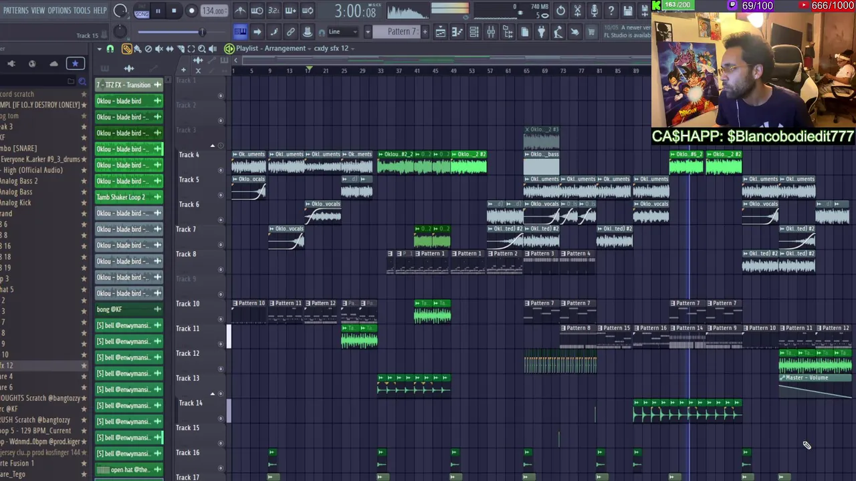The image size is (856, 481).
Task: Switch to starred favorites browser tab
Action: tap(75, 63)
